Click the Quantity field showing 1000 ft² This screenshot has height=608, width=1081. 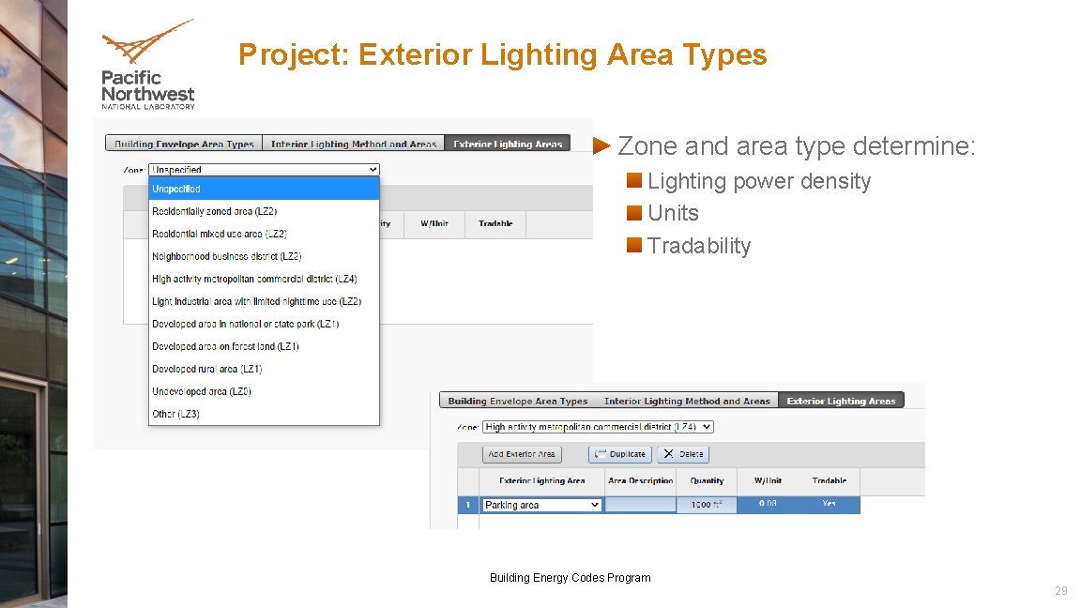(706, 504)
